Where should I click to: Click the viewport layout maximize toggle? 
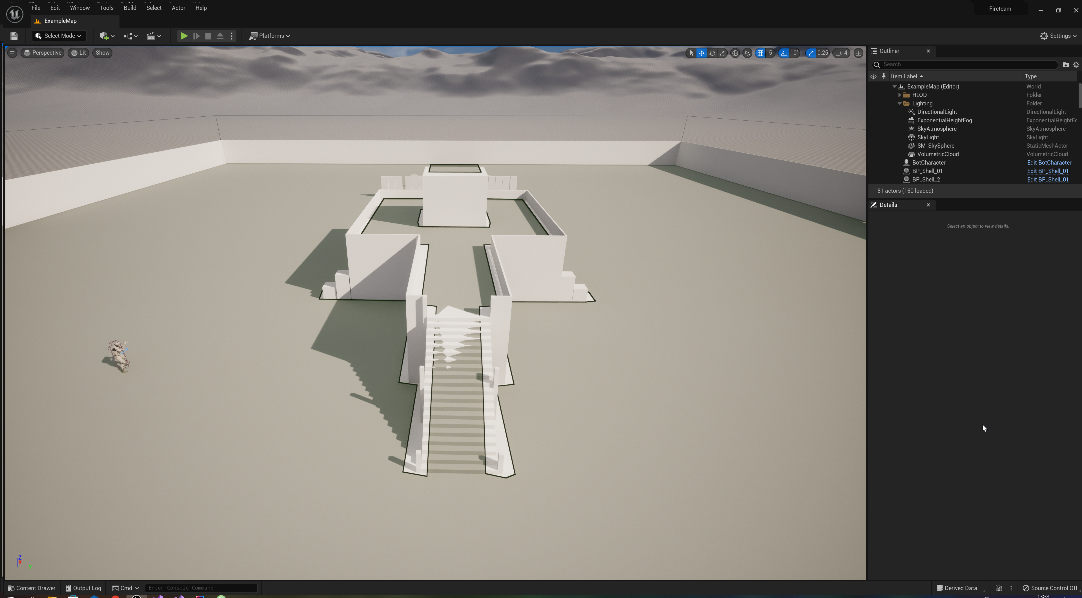click(859, 53)
